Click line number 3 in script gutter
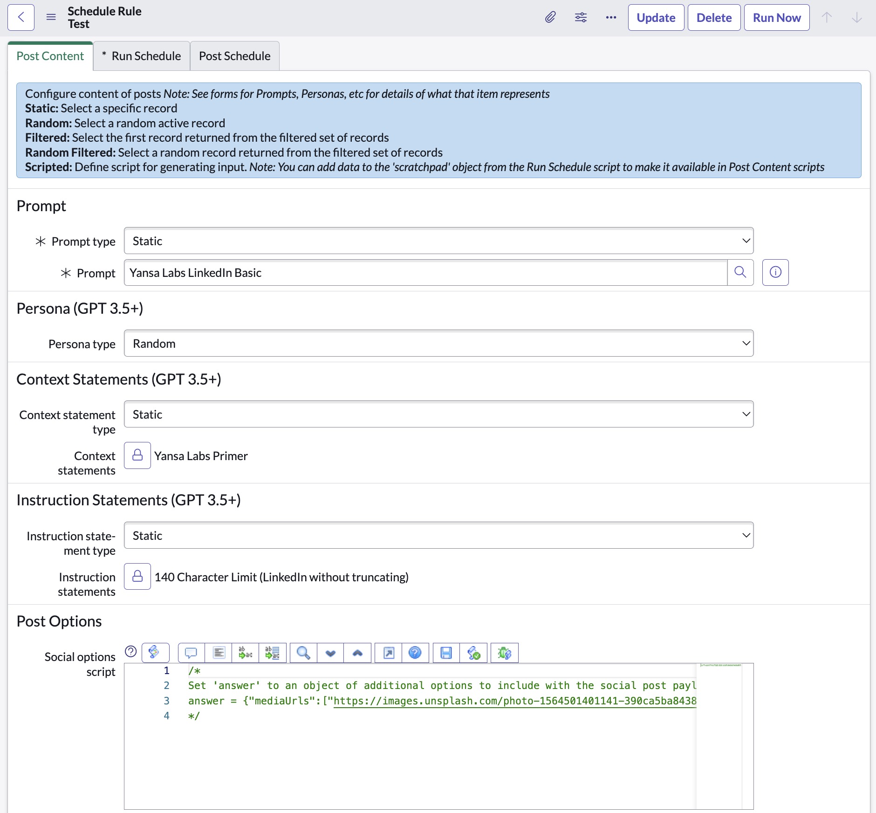This screenshot has height=813, width=876. tap(166, 701)
